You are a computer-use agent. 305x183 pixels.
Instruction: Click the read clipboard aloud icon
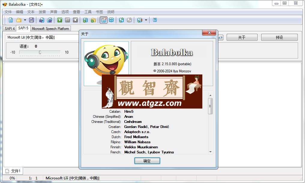point(85,20)
